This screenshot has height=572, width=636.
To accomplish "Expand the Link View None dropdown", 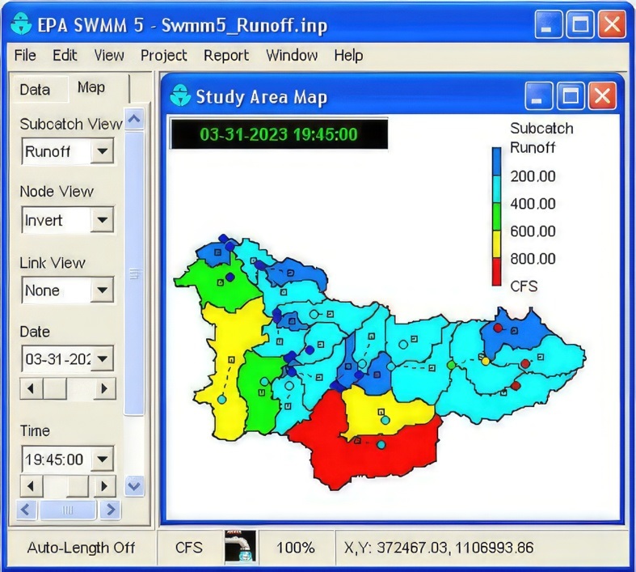I will click(x=102, y=290).
